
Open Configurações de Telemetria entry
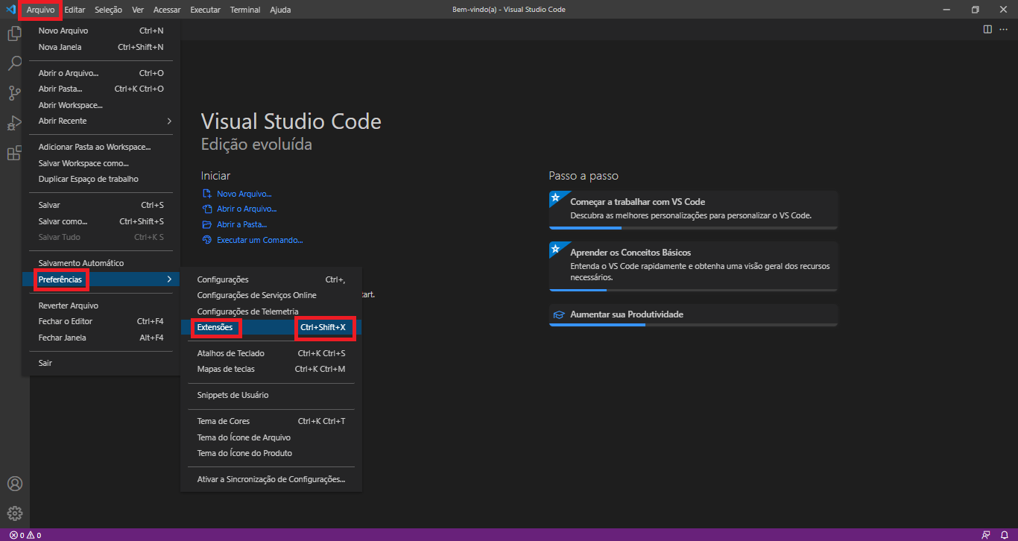(271, 311)
